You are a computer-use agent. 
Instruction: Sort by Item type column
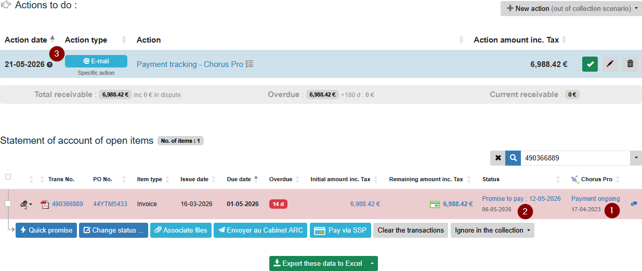(x=150, y=179)
